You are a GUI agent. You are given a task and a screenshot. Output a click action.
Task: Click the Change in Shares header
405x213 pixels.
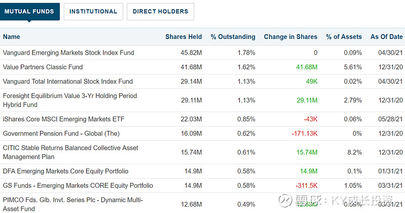[290, 37]
